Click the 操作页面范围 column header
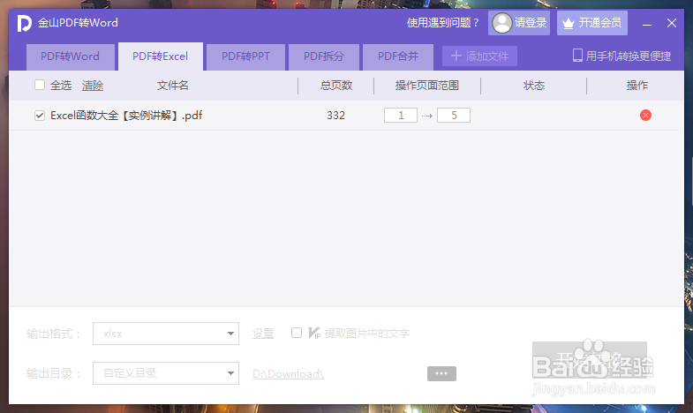This screenshot has width=693, height=413. [x=427, y=86]
